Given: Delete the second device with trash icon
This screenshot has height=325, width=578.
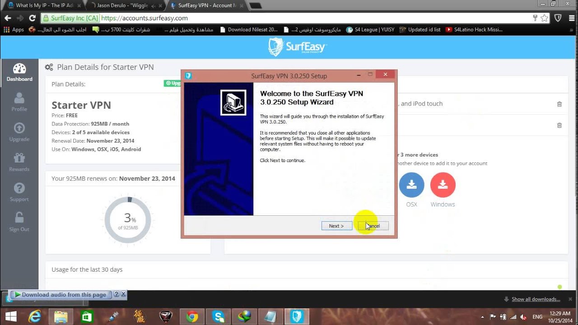Looking at the screenshot, I should click(559, 125).
